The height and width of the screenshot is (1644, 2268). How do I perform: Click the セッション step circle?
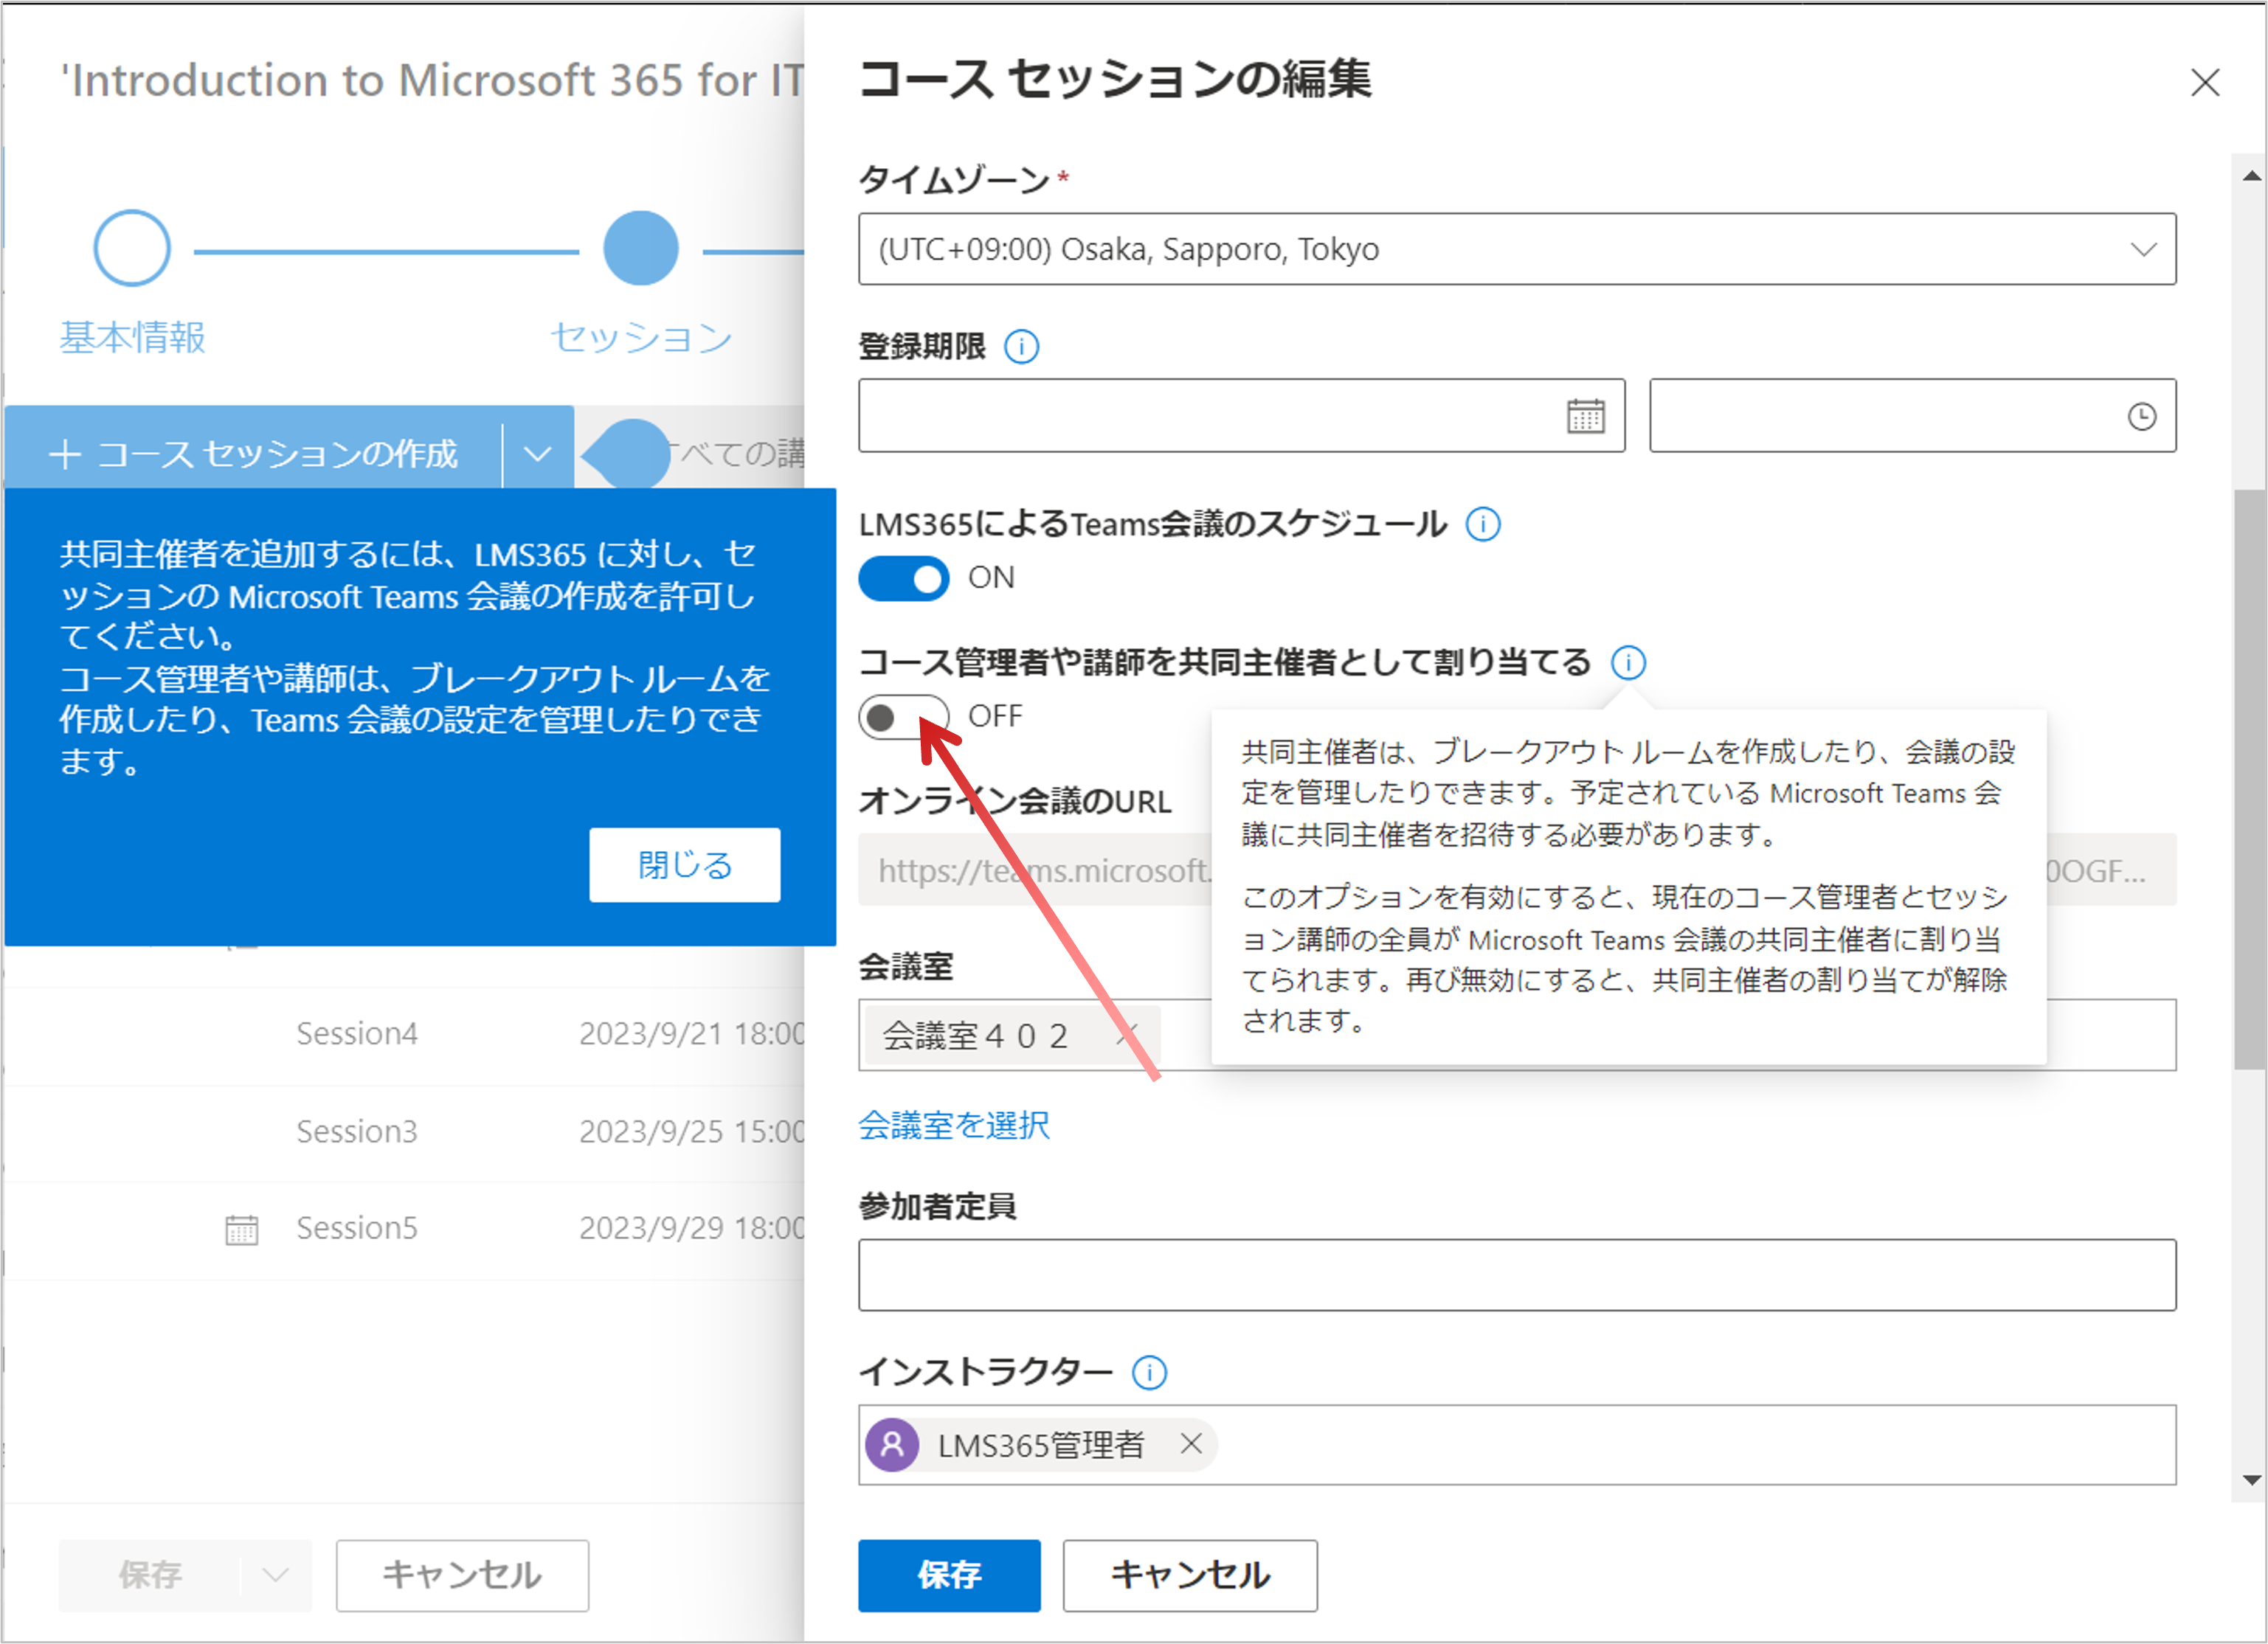pos(641,248)
